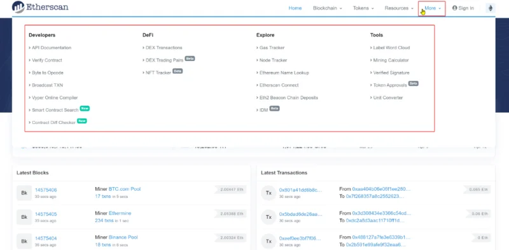Open recipient address 0x2b591e99afe9f32eaa6
The width and height of the screenshot is (509, 250).
point(376,245)
